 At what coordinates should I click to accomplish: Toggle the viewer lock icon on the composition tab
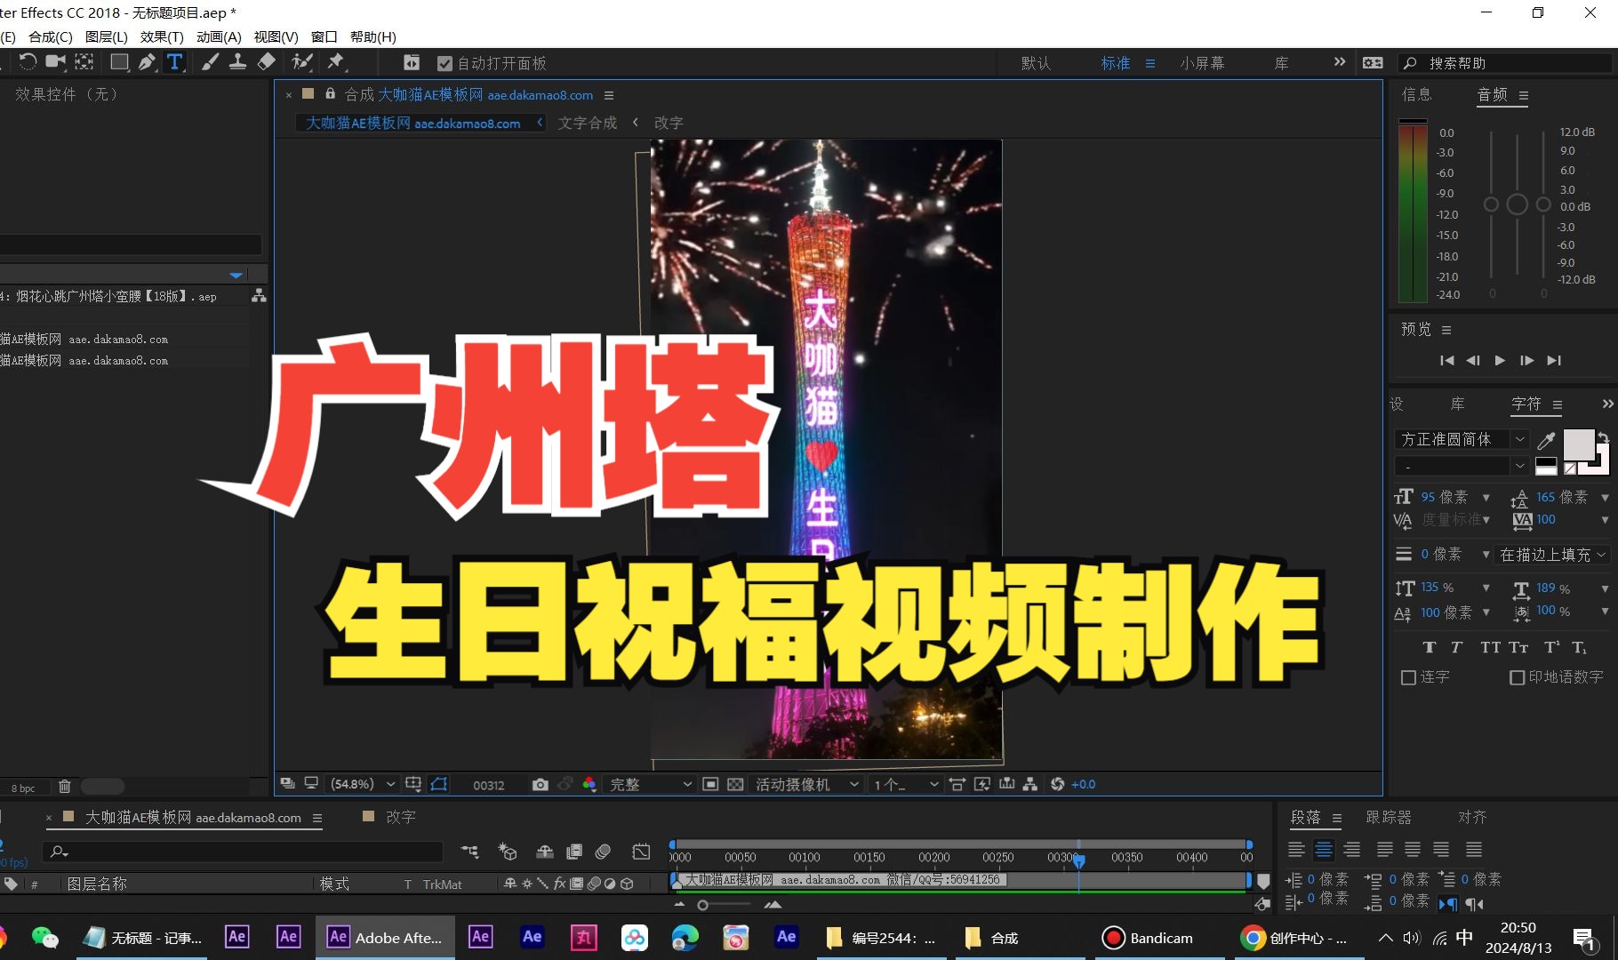330,93
